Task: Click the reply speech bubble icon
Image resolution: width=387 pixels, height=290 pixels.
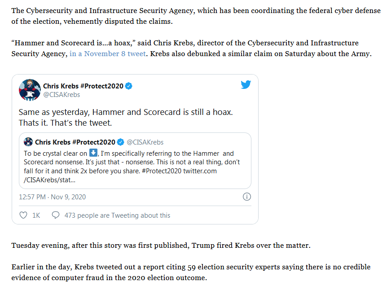Action: point(56,215)
